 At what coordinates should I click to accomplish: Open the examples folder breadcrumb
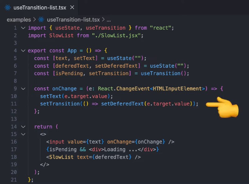point(19,20)
